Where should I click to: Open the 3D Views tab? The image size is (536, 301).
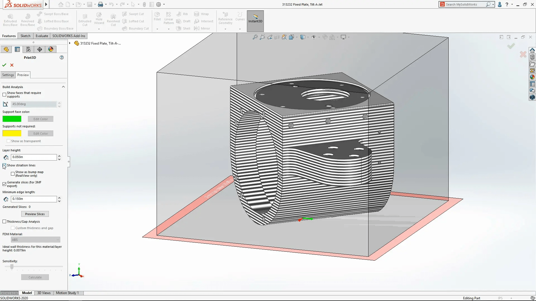pyautogui.click(x=44, y=293)
